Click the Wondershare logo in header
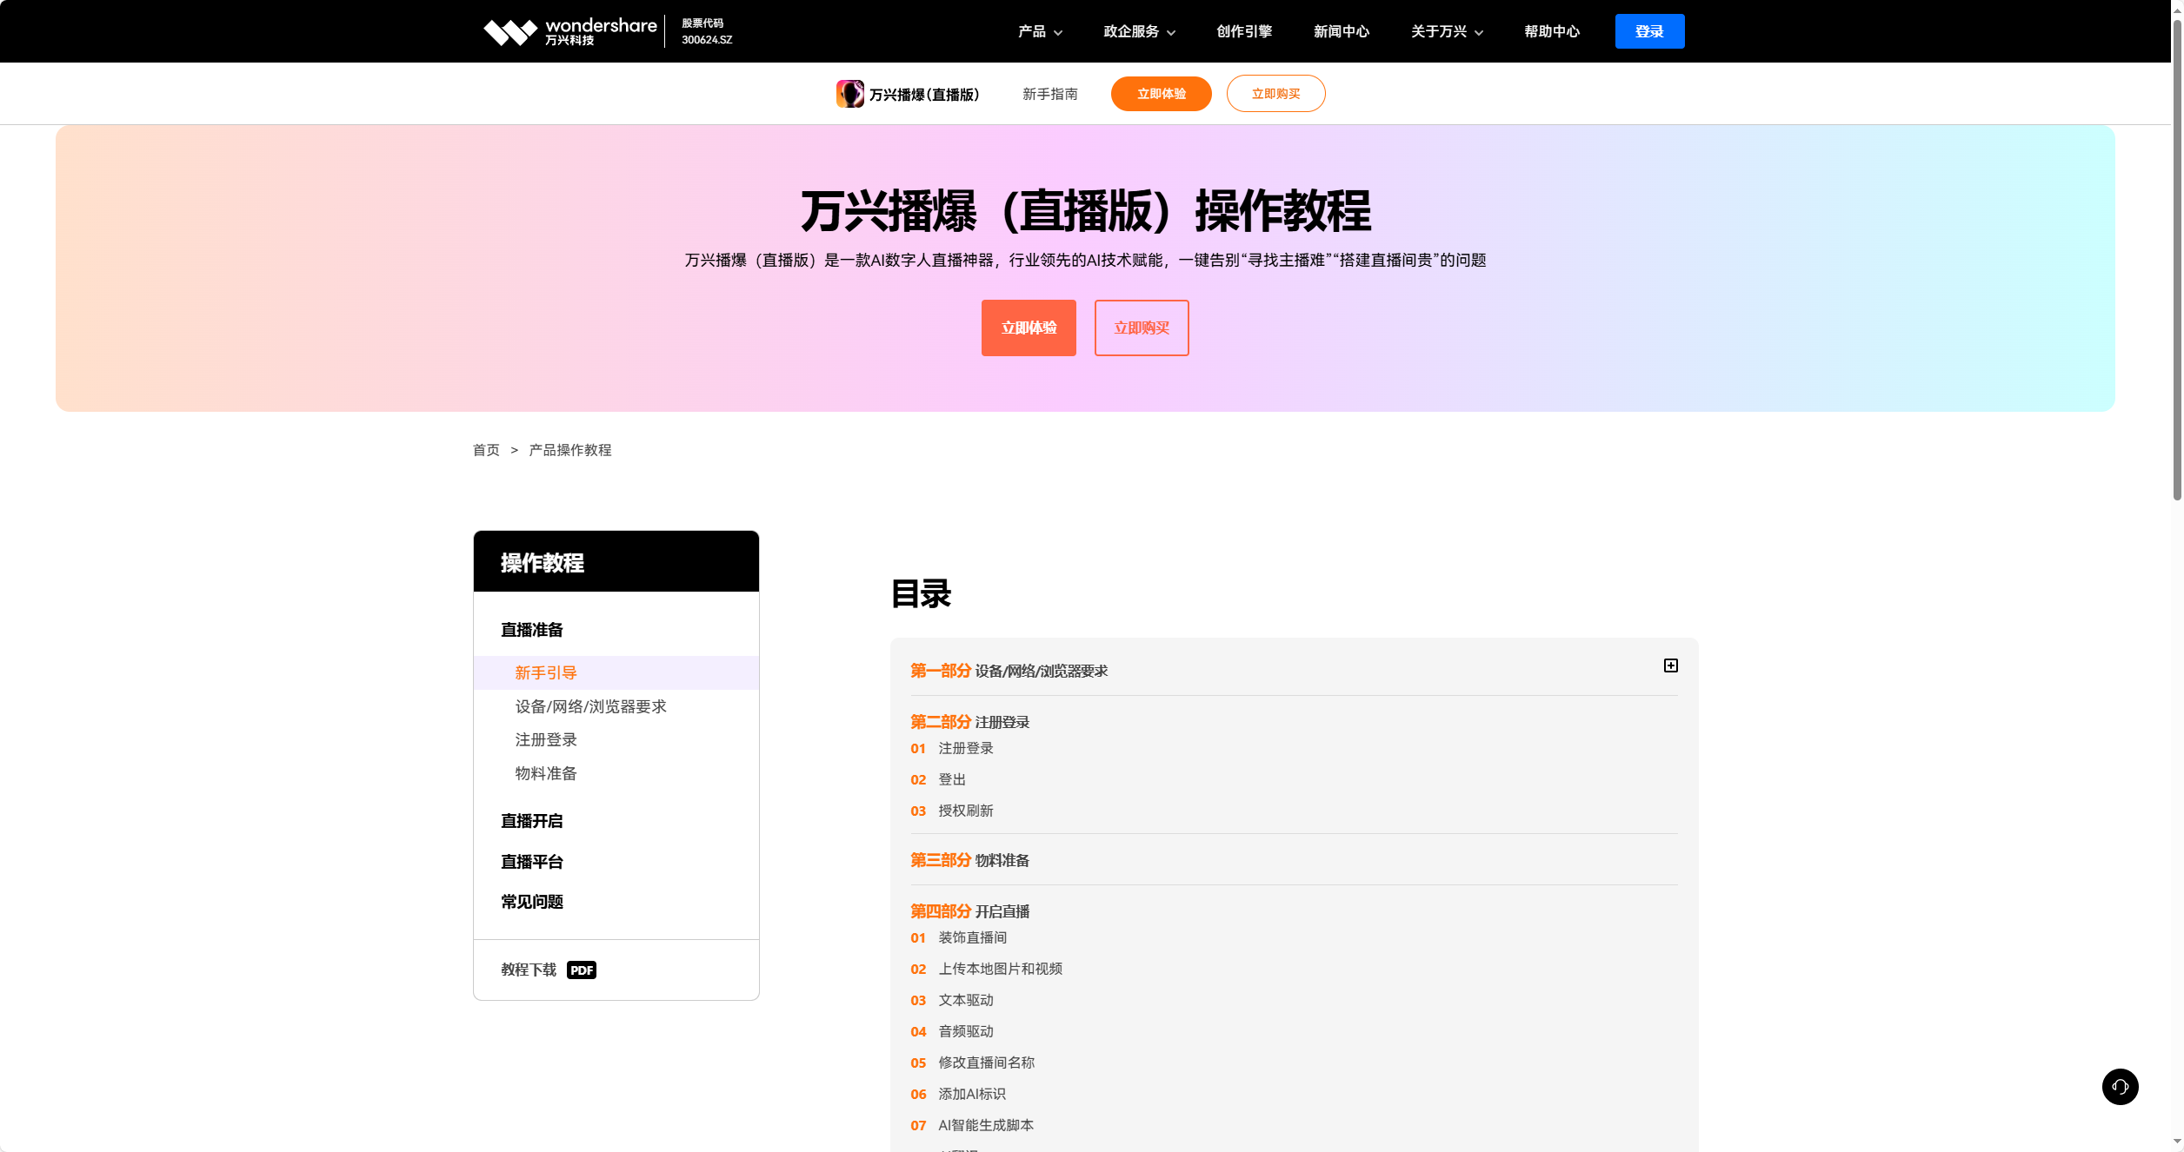This screenshot has width=2184, height=1152. pos(569,31)
